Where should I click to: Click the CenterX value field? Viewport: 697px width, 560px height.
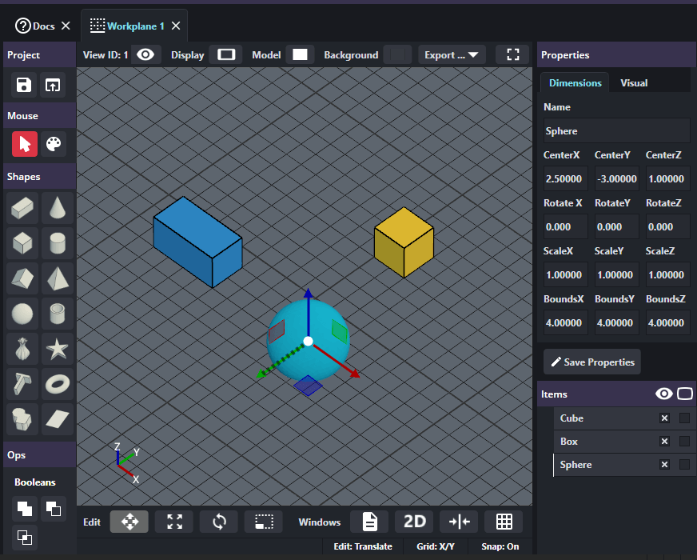point(565,179)
